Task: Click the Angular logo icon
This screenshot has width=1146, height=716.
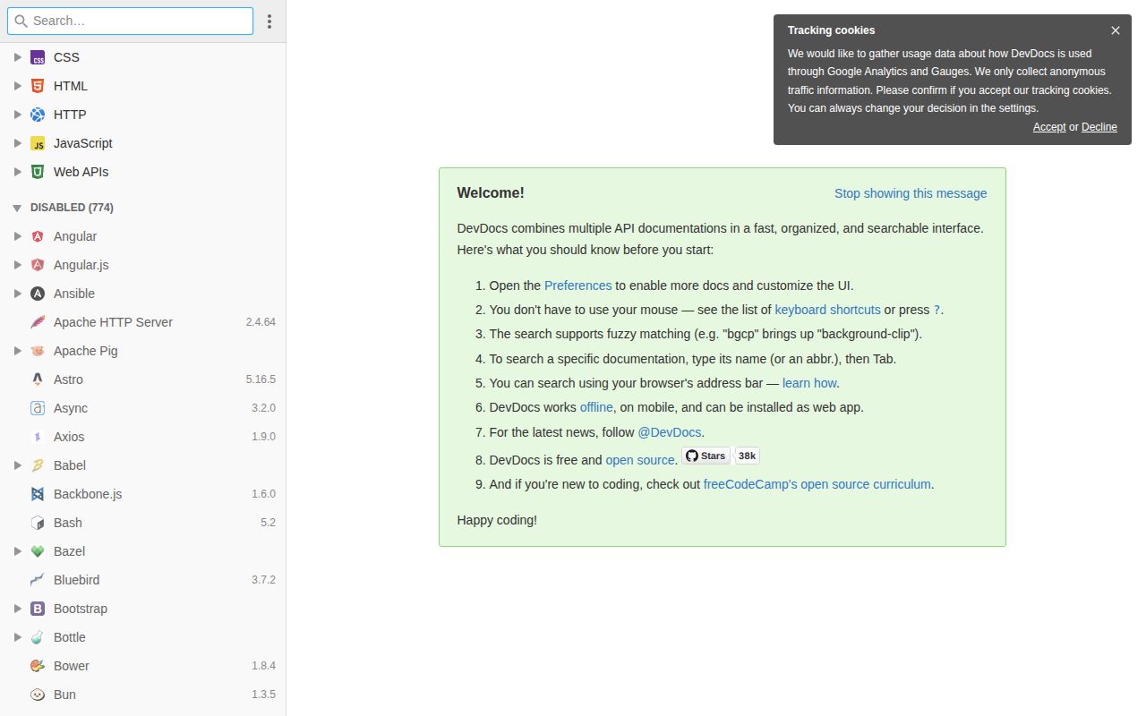Action: click(38, 235)
